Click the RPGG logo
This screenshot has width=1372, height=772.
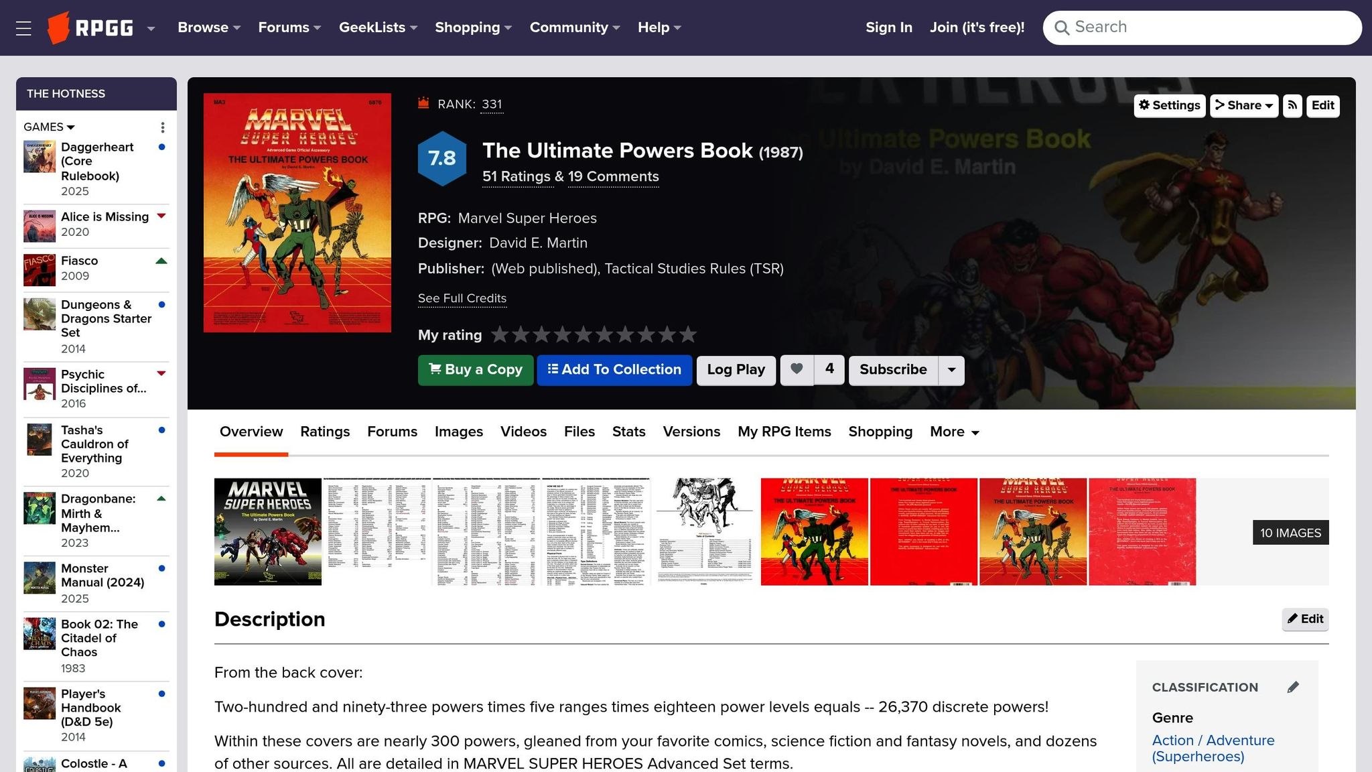(x=90, y=28)
